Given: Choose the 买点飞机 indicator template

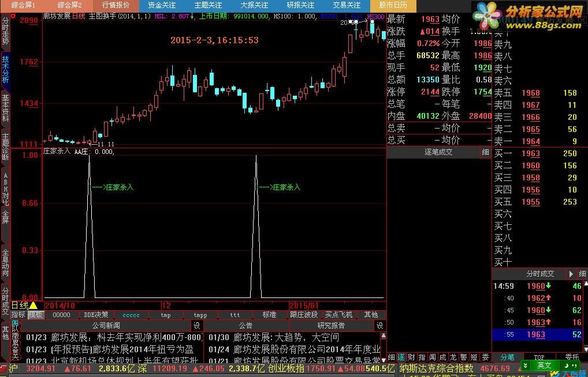Looking at the screenshot, I should point(338,315).
